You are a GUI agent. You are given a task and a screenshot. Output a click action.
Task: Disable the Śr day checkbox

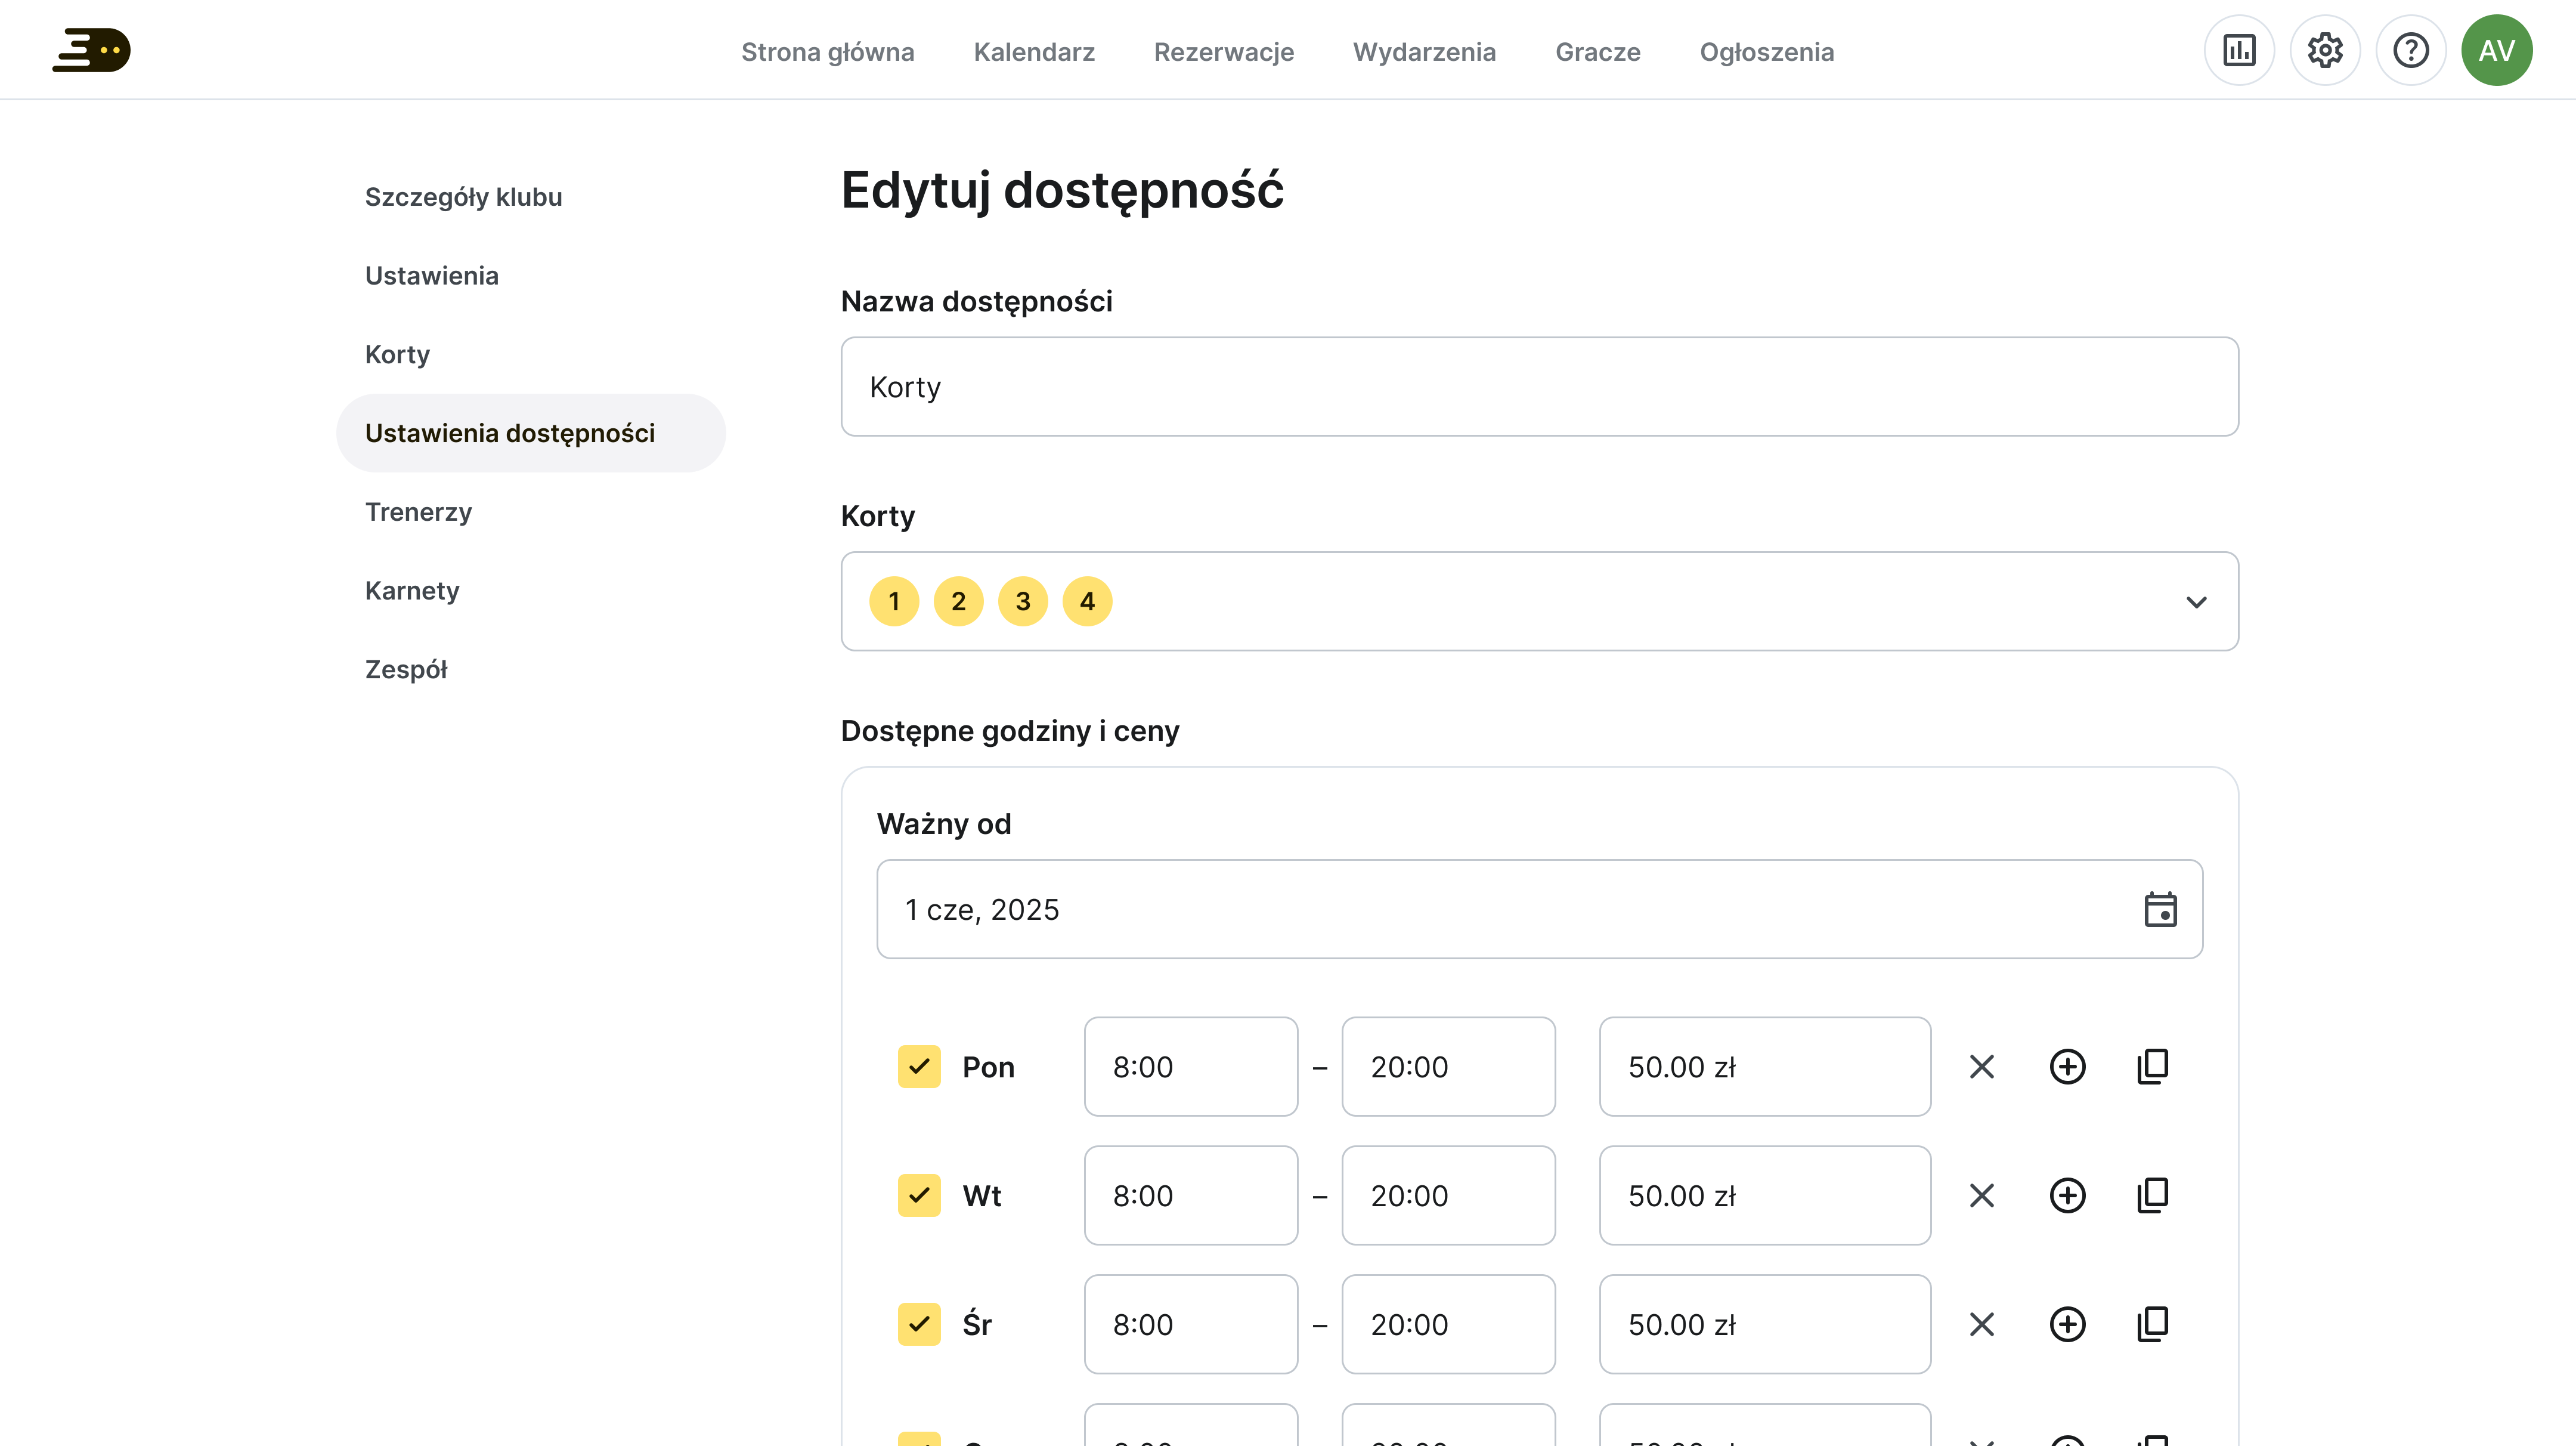tap(918, 1324)
